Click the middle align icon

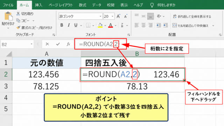pyautogui.click(x=143, y=16)
